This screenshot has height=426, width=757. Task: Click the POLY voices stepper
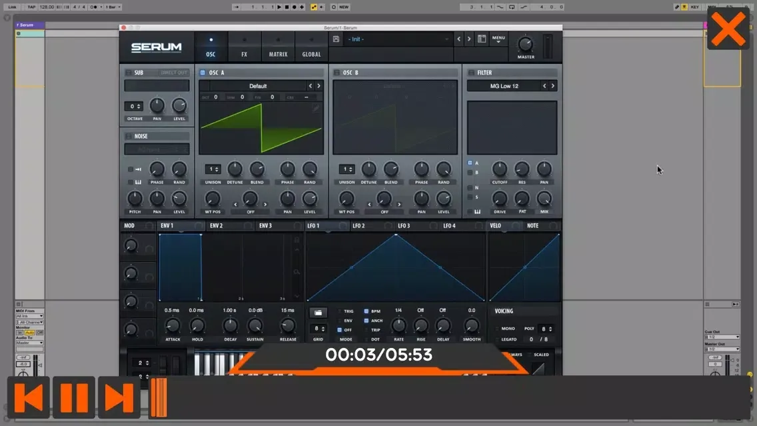(545, 329)
